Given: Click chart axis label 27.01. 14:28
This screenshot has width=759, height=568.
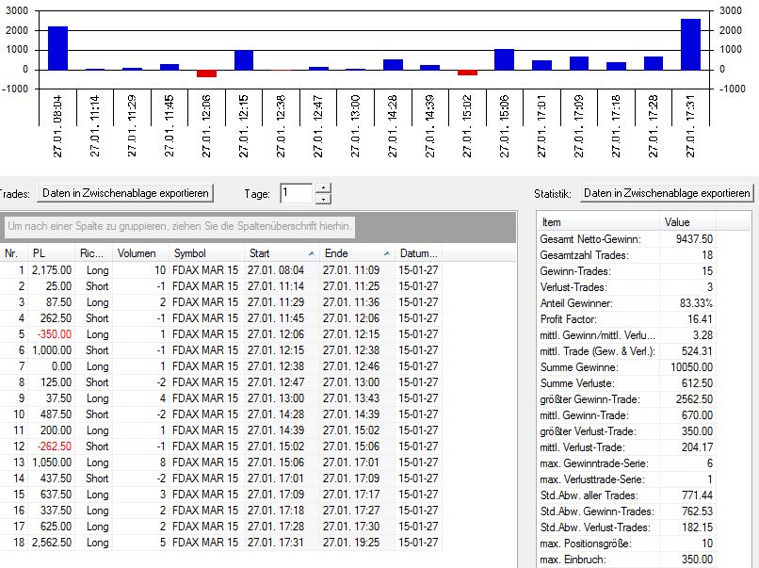Looking at the screenshot, I should 392,126.
